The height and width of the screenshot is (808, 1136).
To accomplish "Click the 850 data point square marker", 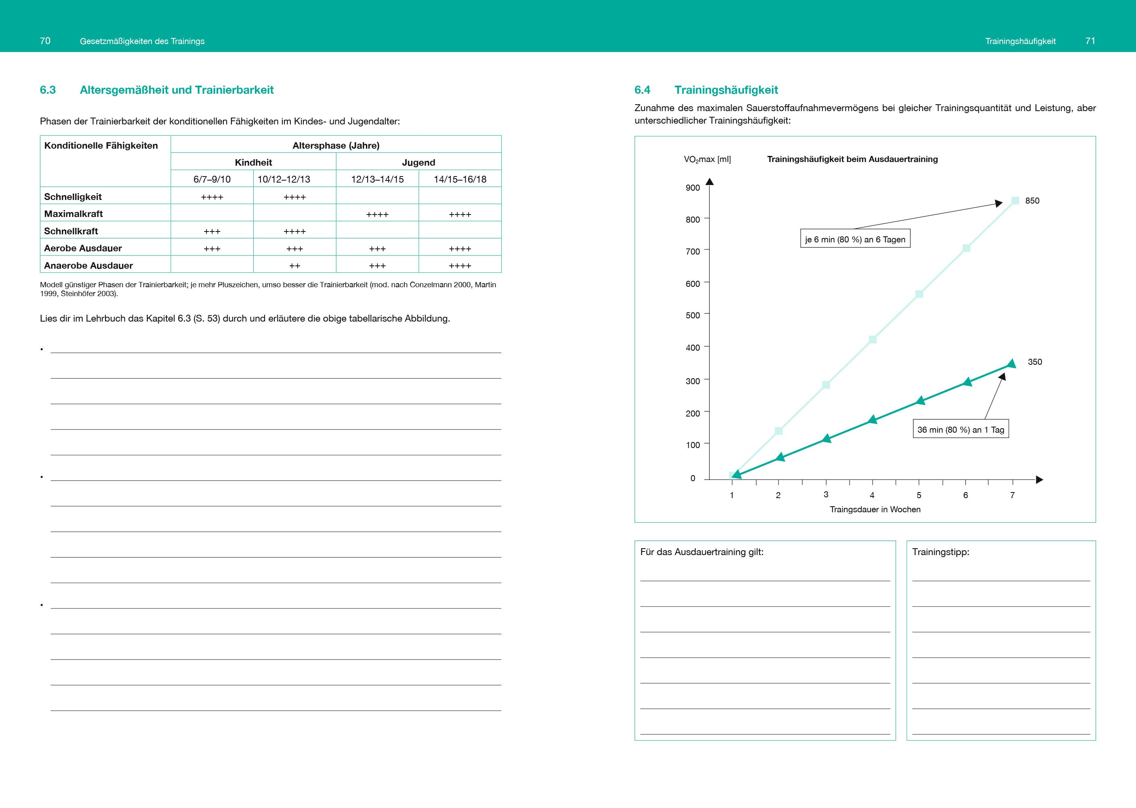I will [1015, 200].
